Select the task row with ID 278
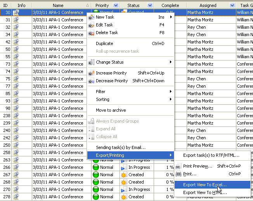253x201 pixels. click(58, 197)
